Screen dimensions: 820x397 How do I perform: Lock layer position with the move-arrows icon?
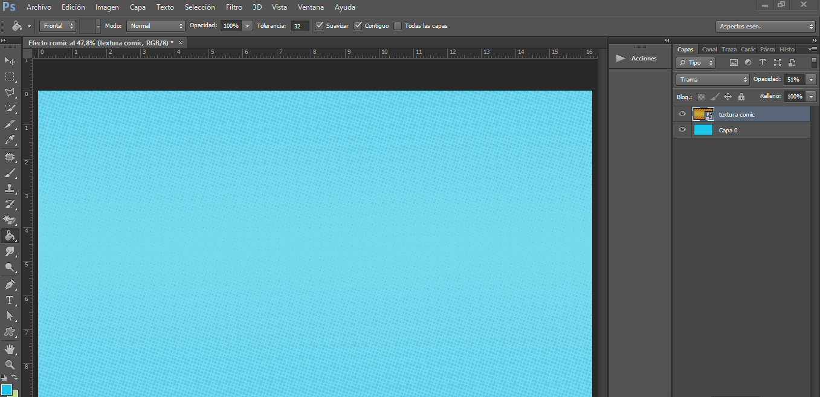click(x=728, y=97)
